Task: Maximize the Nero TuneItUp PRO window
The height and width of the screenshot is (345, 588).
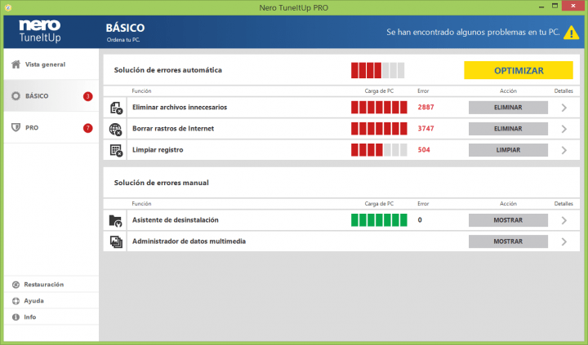Action: 555,6
